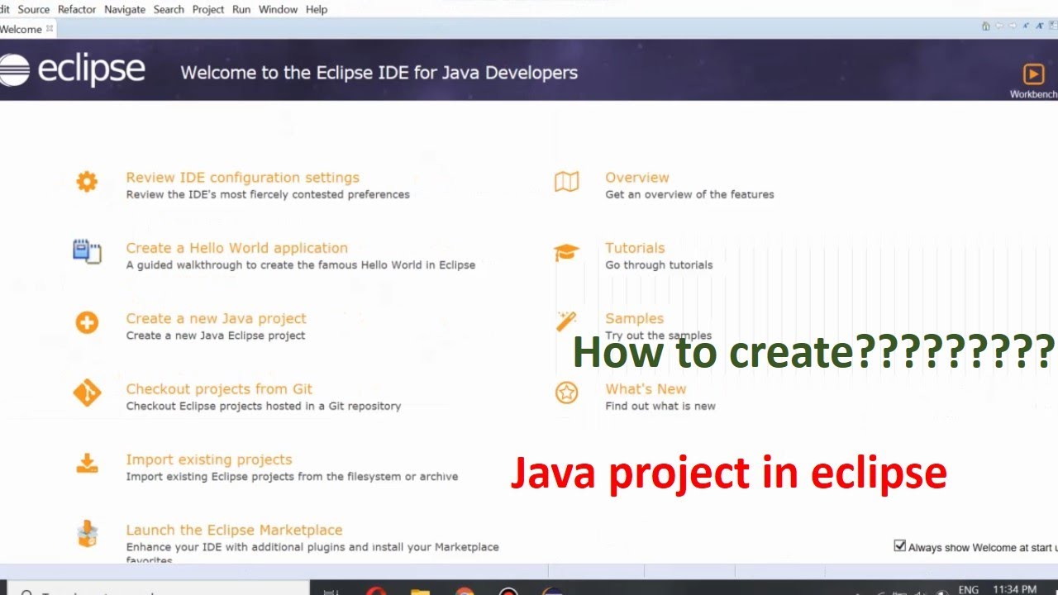Screen dimensions: 1058x595
Task: Click the 11:34 PM taskbar clock
Action: pos(1017,589)
